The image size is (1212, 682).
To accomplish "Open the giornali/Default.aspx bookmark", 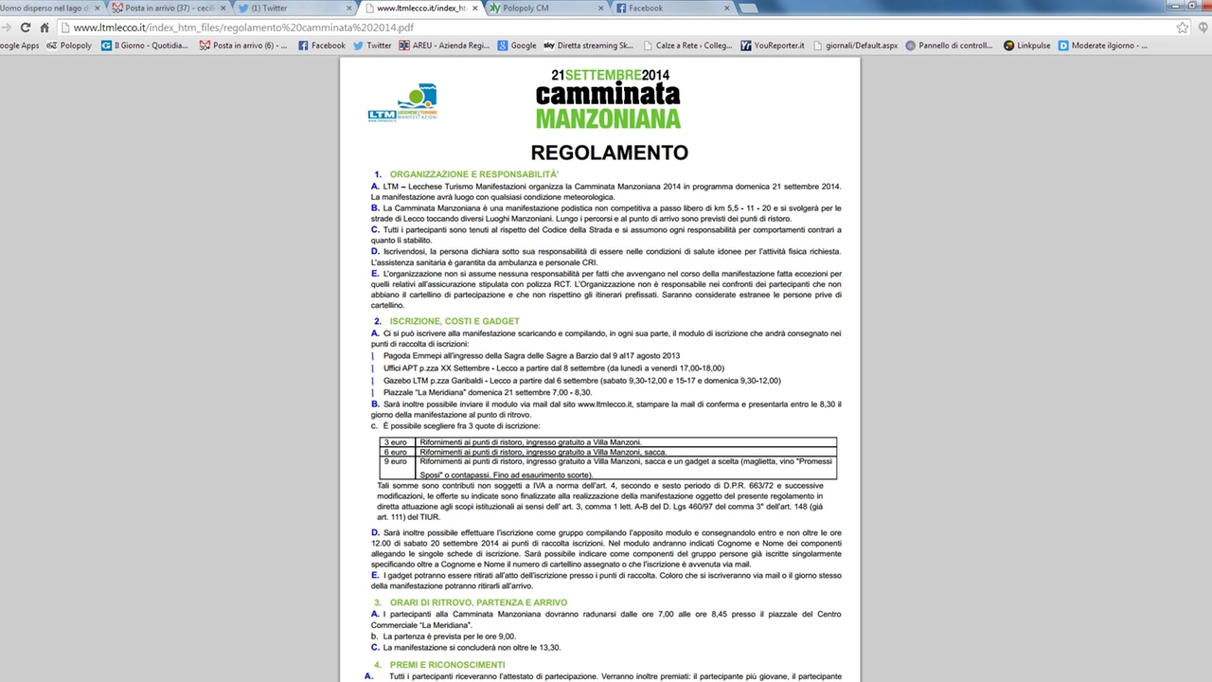I will (854, 45).
